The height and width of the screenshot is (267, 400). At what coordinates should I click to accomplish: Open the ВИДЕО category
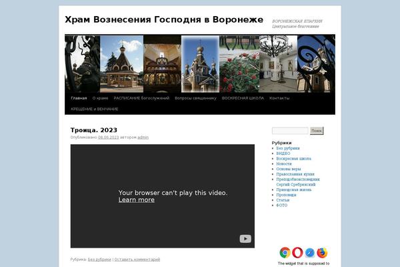click(x=283, y=154)
